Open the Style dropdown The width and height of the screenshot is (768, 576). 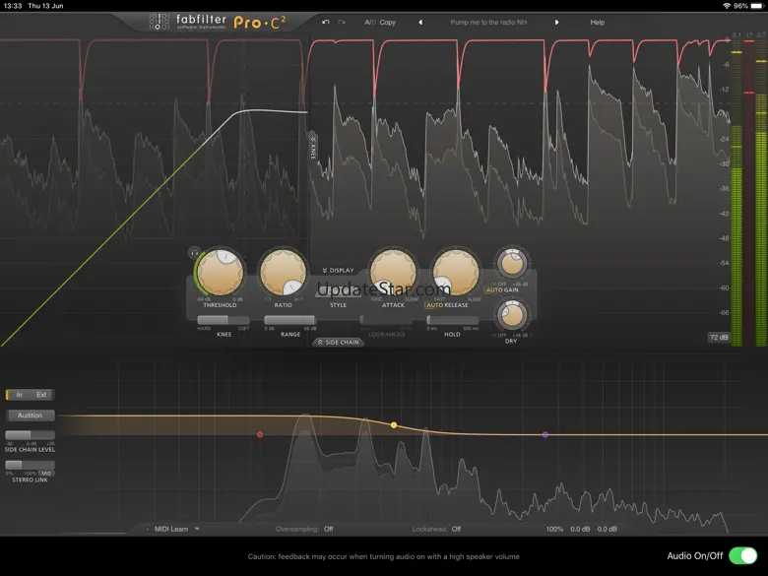coord(338,292)
